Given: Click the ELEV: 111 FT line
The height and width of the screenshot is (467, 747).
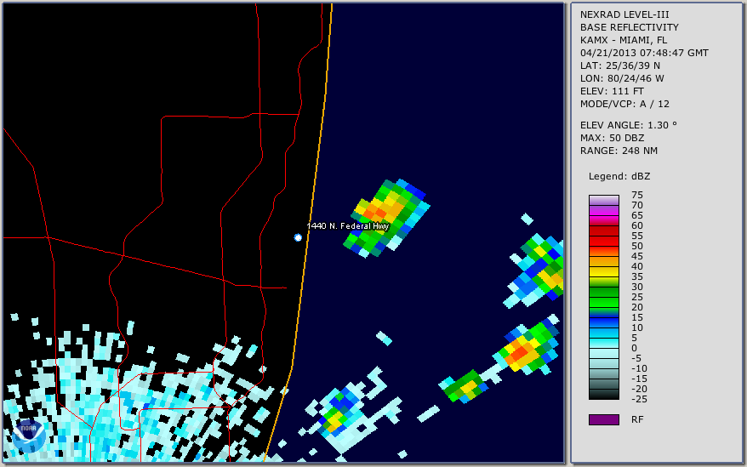Looking at the screenshot, I should pos(612,91).
